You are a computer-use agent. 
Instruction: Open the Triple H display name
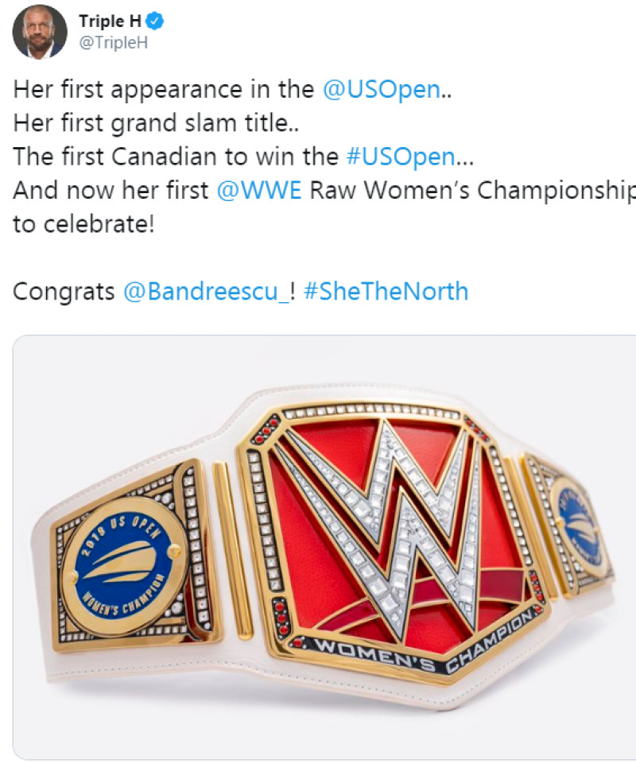pyautogui.click(x=110, y=21)
